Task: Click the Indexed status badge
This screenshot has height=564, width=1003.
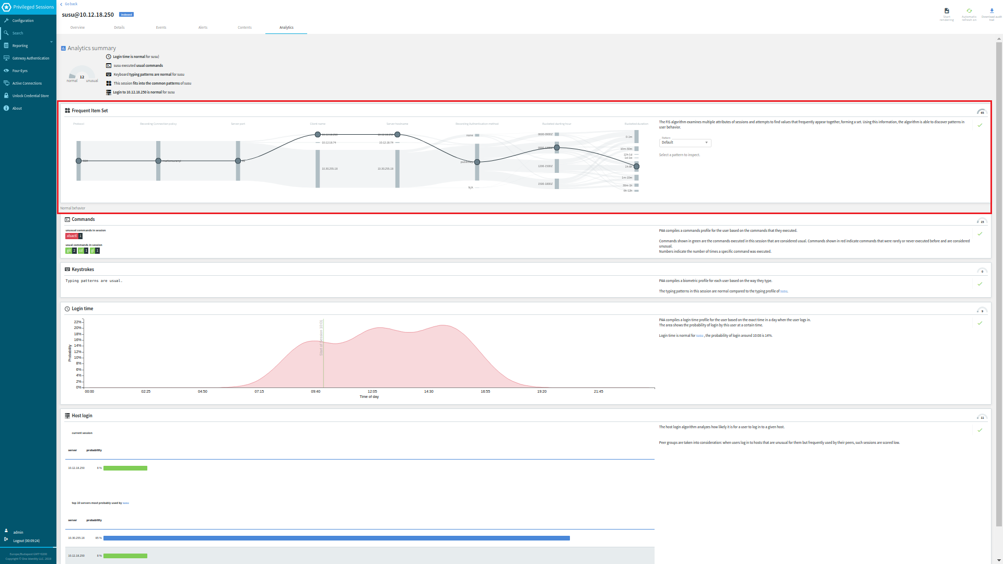Action: (x=126, y=15)
